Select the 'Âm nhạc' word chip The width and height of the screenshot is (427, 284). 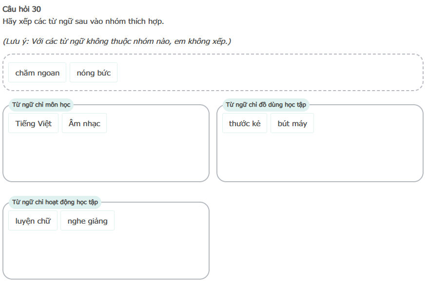84,124
